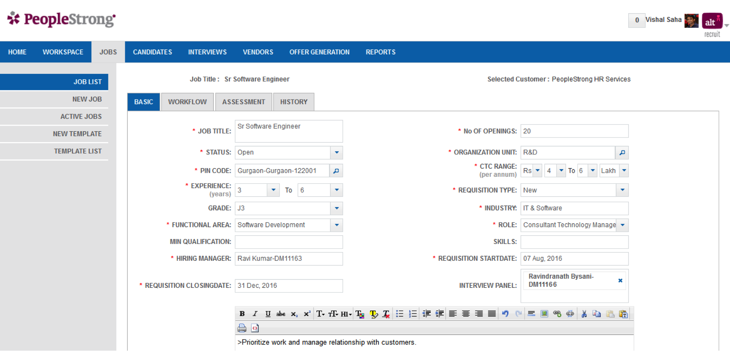Open the CTC currency dropdown
730x354 pixels.
537,171
